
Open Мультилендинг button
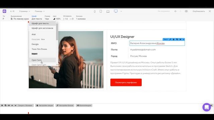(84, 105)
